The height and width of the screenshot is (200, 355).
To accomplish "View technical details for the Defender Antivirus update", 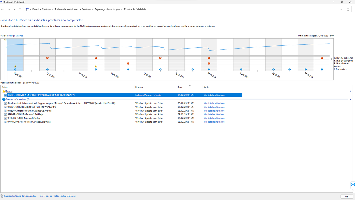I will (214, 103).
